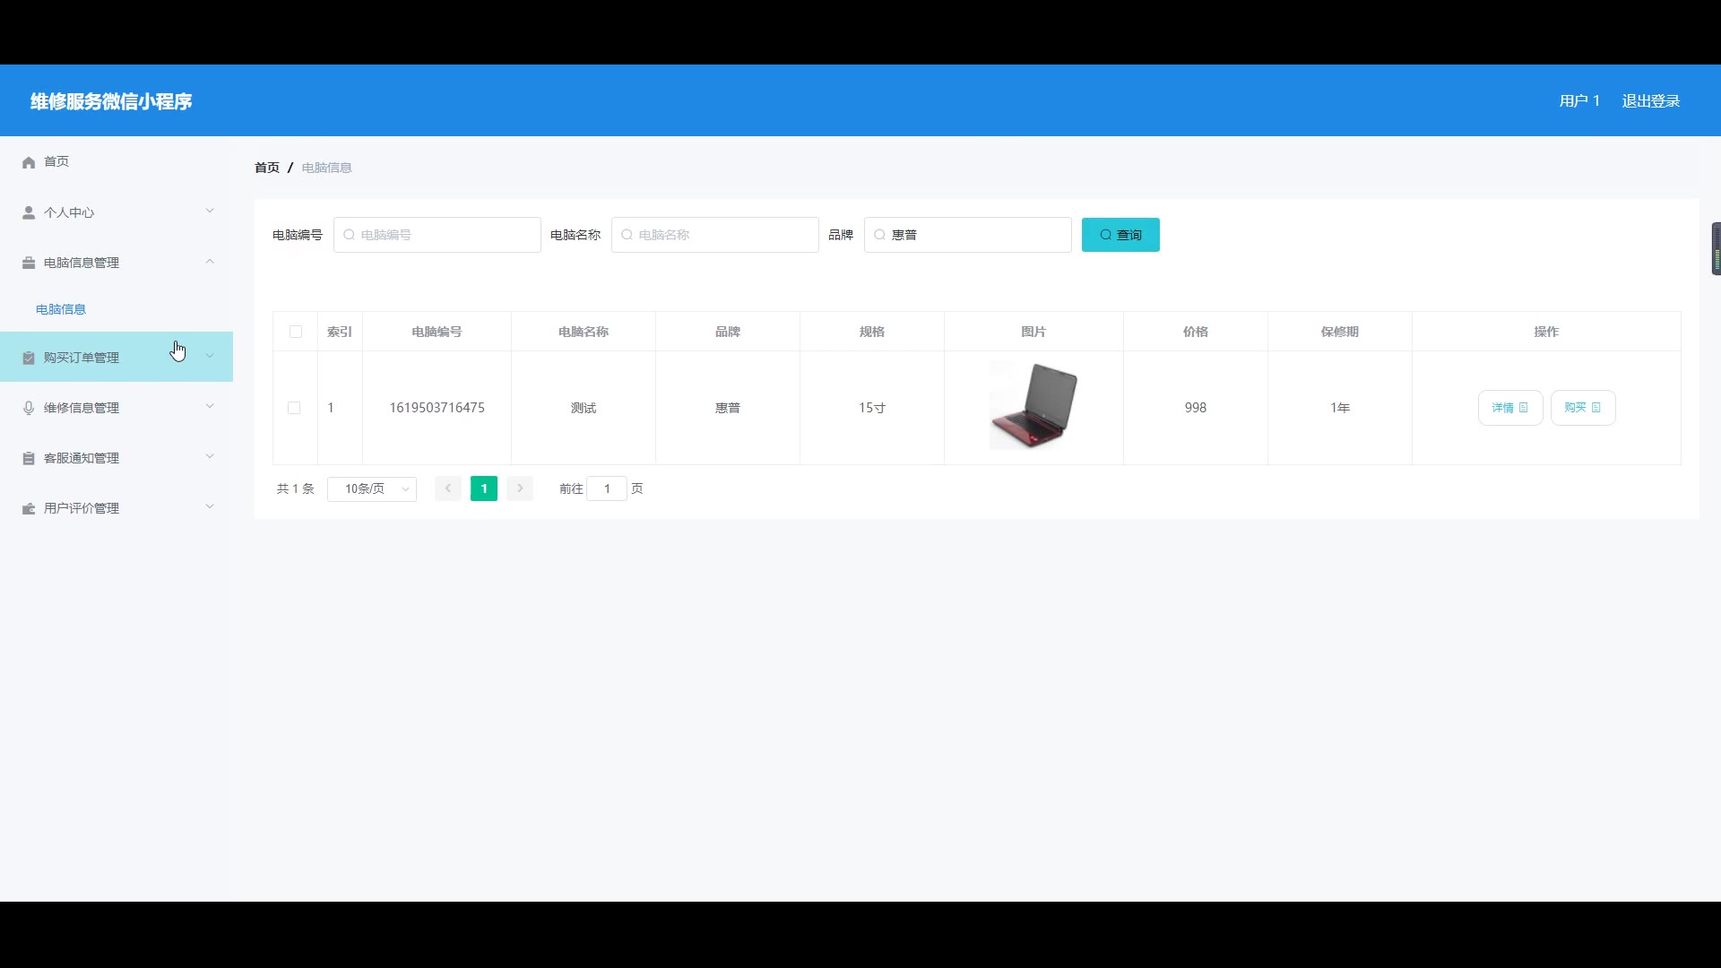Screen dimensions: 1721x968
Task: Collapse the 电脑信息管理 menu chevron
Action: pyautogui.click(x=210, y=262)
